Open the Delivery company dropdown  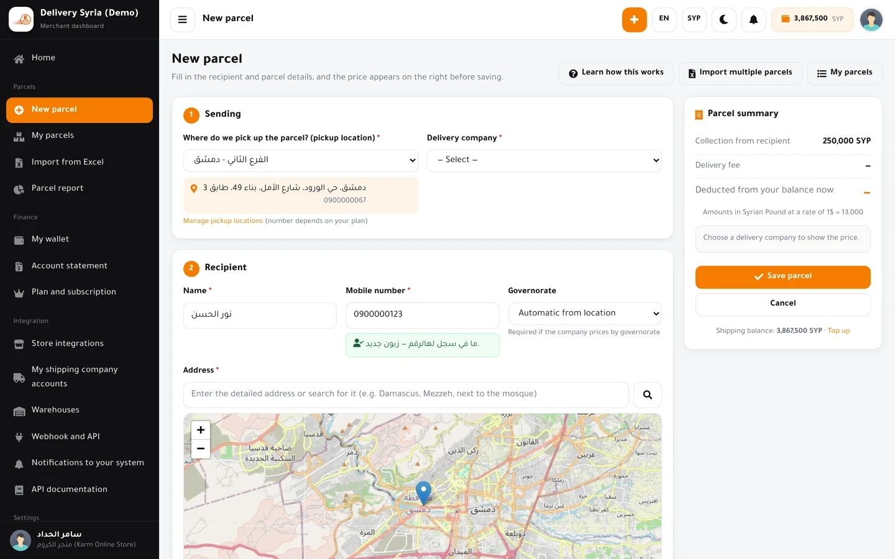[544, 160]
